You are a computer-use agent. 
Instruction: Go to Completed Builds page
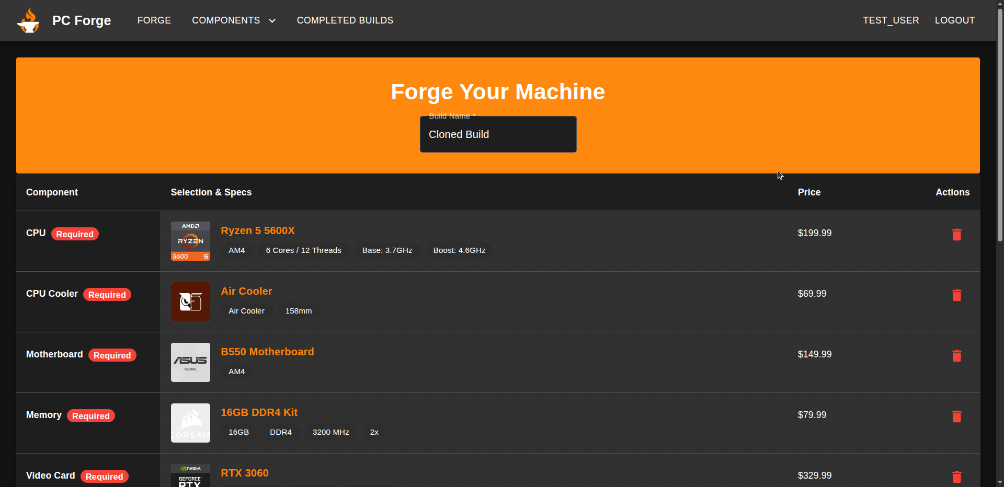tap(345, 20)
